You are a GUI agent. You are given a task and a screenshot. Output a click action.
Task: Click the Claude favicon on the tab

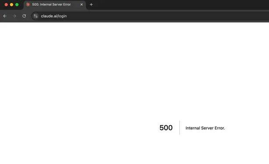28,4
